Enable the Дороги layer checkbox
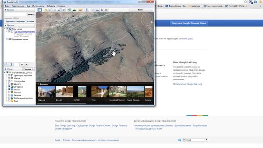Viewport: 263px width, 148px height. click(9, 84)
